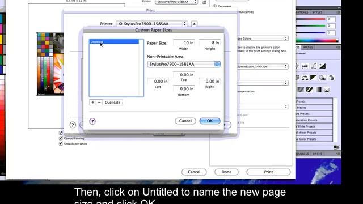
Task: Add a Black & White adjustment icon
Action: (314, 78)
